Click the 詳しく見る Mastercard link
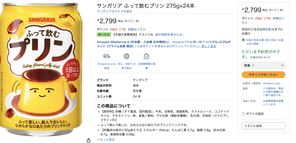Viewport: 296px width, 143px height. pyautogui.click(x=209, y=46)
